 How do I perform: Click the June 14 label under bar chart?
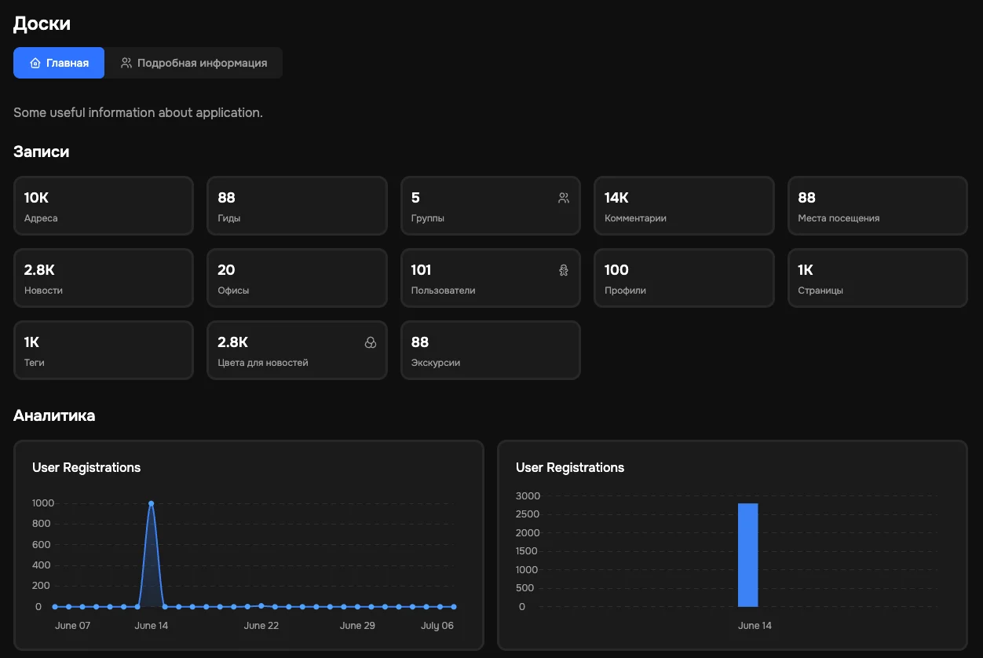755,626
